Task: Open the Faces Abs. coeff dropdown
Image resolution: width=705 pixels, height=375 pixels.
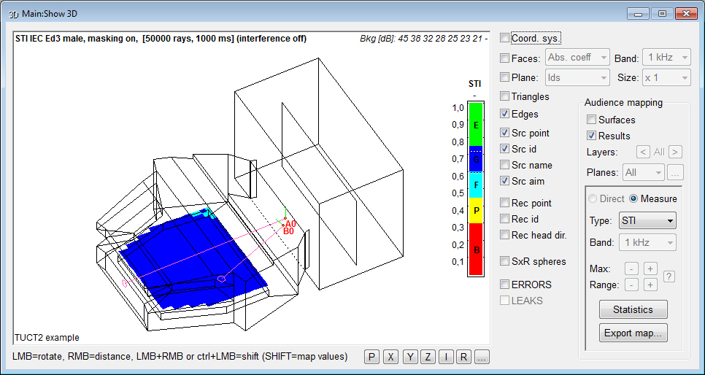Action: (x=577, y=58)
